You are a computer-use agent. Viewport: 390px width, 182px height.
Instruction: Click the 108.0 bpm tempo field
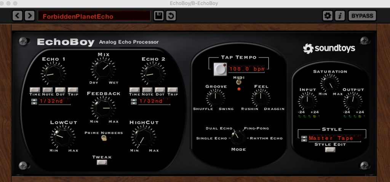[246, 69]
